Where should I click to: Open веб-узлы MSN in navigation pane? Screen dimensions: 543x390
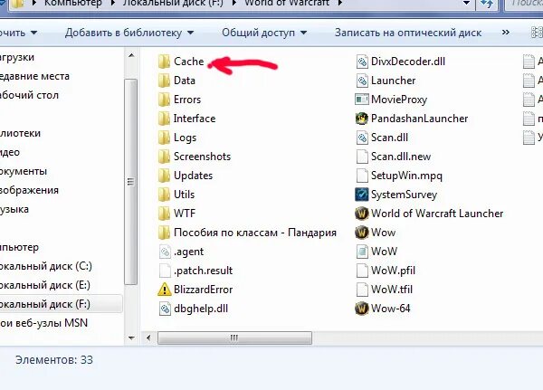[43, 323]
